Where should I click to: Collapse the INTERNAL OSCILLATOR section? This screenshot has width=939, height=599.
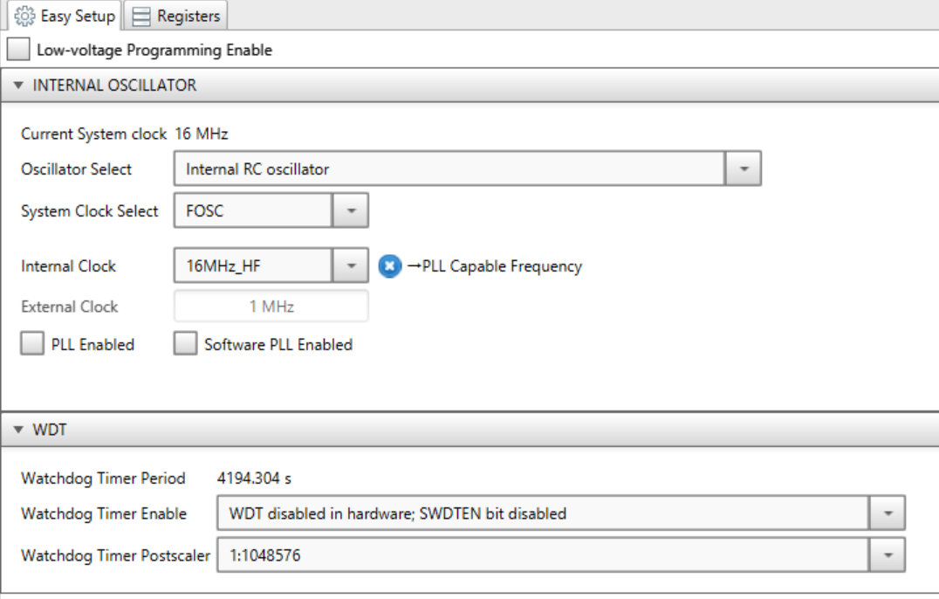point(19,86)
